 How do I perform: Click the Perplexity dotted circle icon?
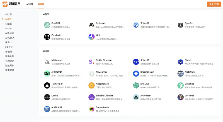click(x=47, y=37)
